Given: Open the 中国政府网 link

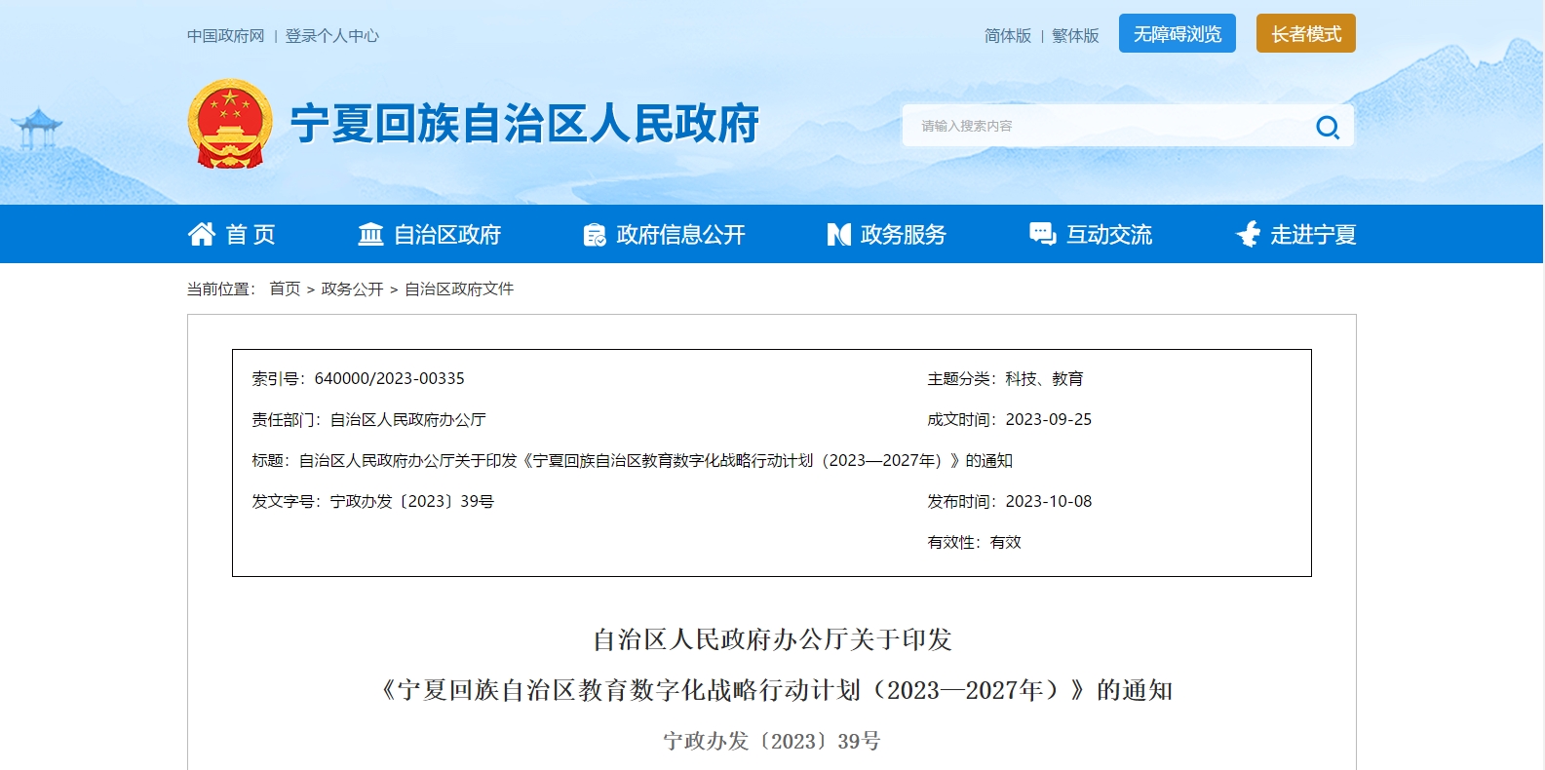Looking at the screenshot, I should point(225,36).
